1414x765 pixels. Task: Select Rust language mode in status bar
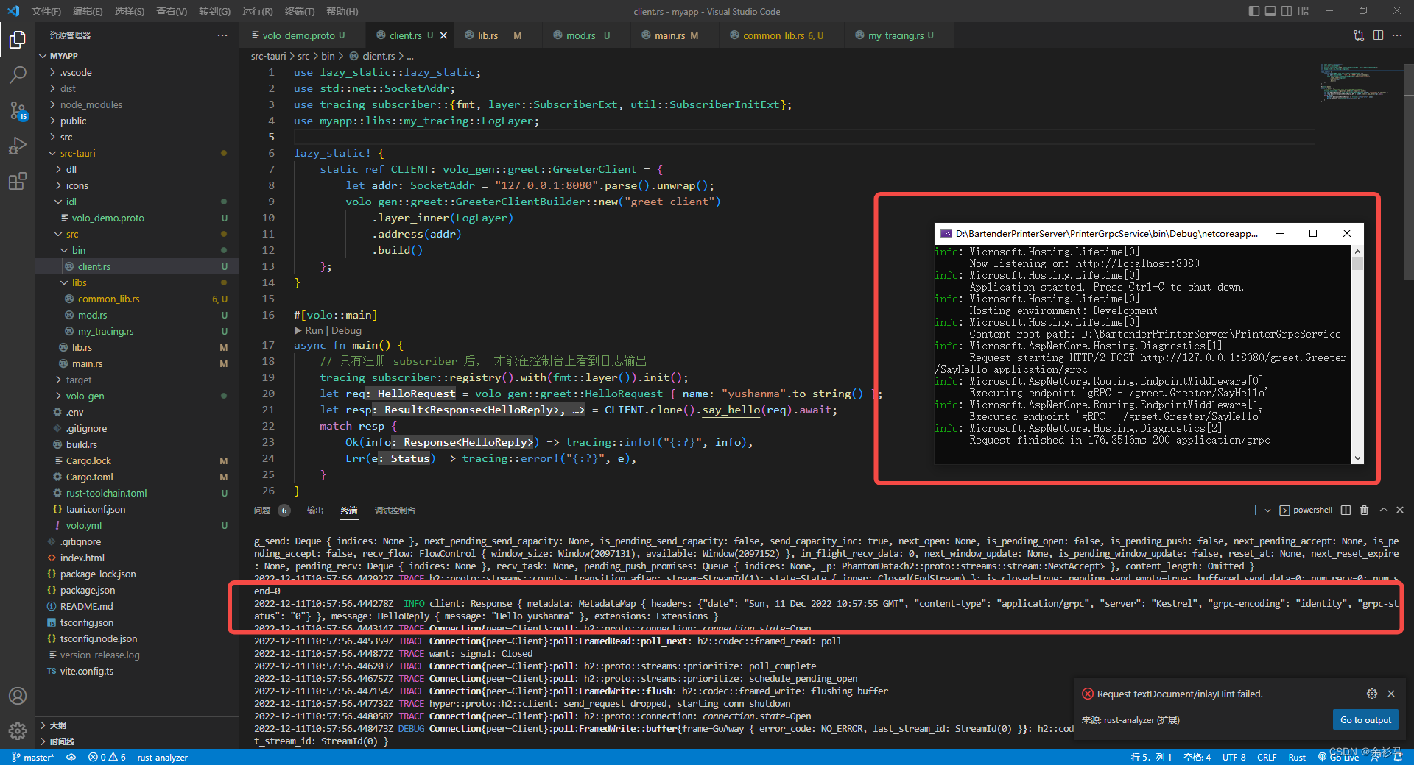[x=1297, y=757]
